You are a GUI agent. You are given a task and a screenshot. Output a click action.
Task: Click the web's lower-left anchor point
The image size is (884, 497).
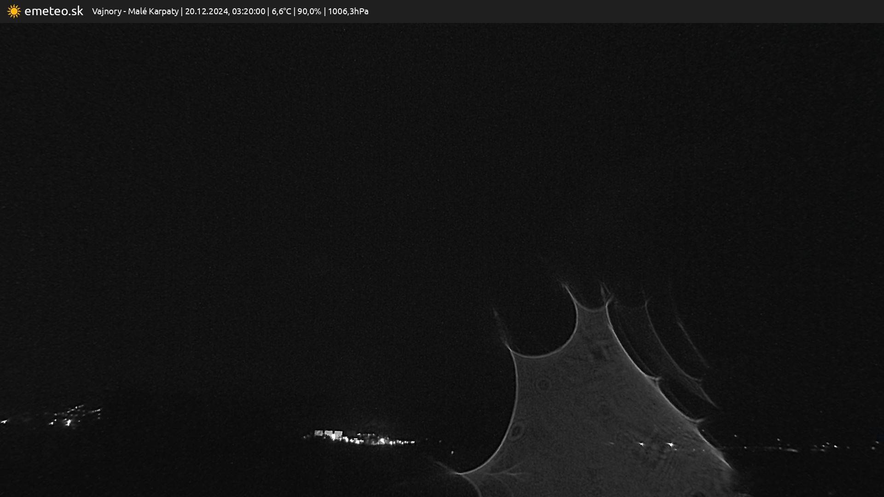coord(458,473)
